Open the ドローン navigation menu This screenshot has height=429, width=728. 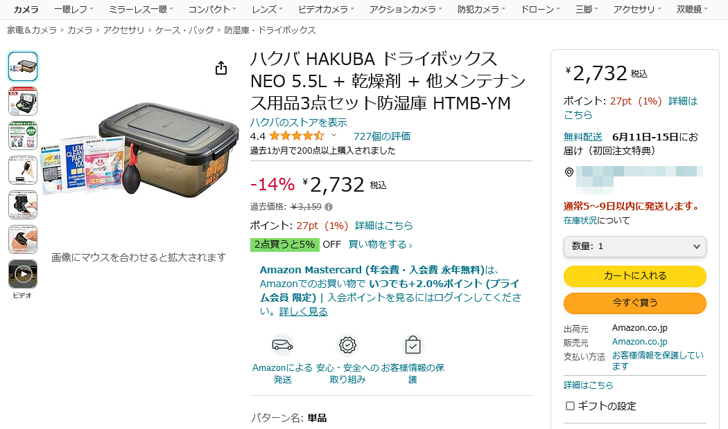540,9
